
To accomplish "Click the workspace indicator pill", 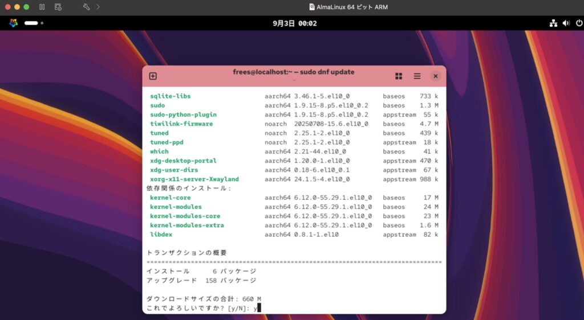I will (x=31, y=23).
